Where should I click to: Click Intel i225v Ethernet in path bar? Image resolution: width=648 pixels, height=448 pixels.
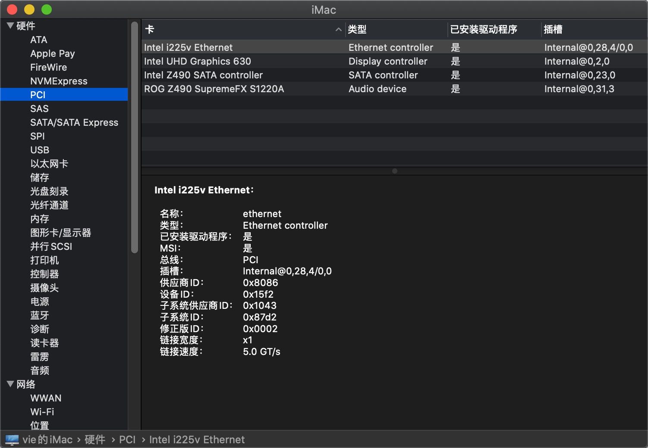[197, 440]
